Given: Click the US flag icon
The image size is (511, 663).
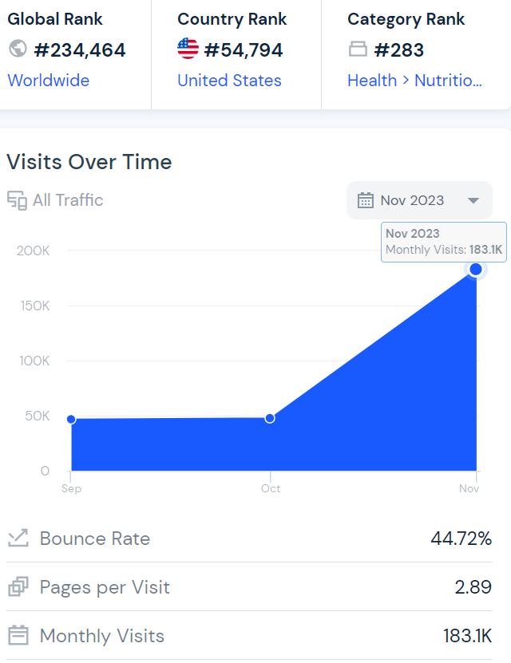Looking at the screenshot, I should click(188, 49).
